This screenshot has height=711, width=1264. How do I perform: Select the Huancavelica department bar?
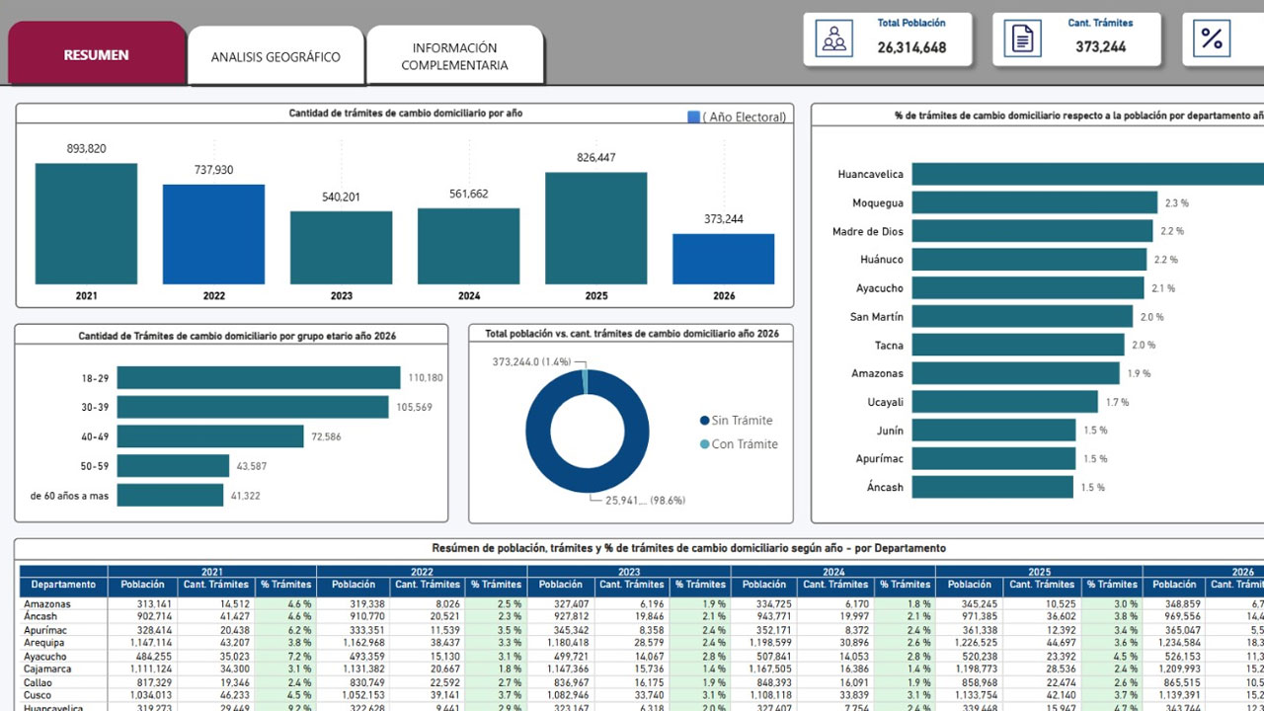1087,174
